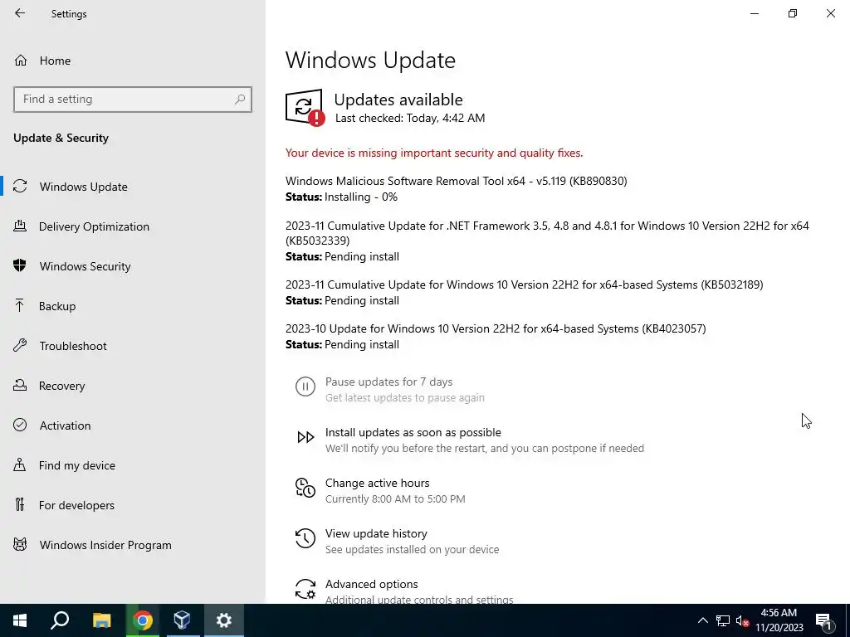Click the shield icon for Windows Security
Viewport: 850px width, 637px height.
pos(20,265)
